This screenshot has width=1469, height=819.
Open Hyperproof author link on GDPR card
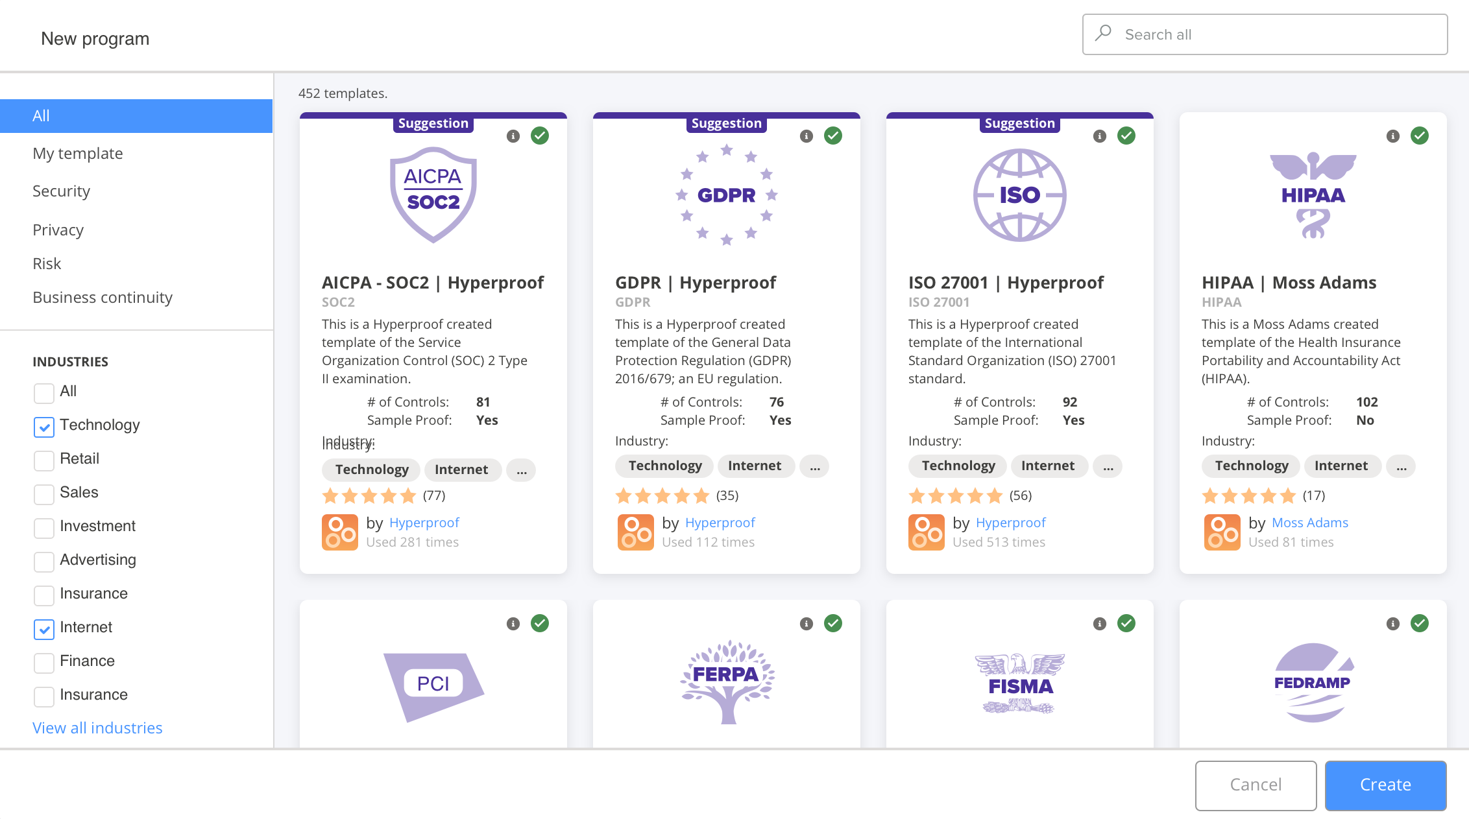pos(720,523)
